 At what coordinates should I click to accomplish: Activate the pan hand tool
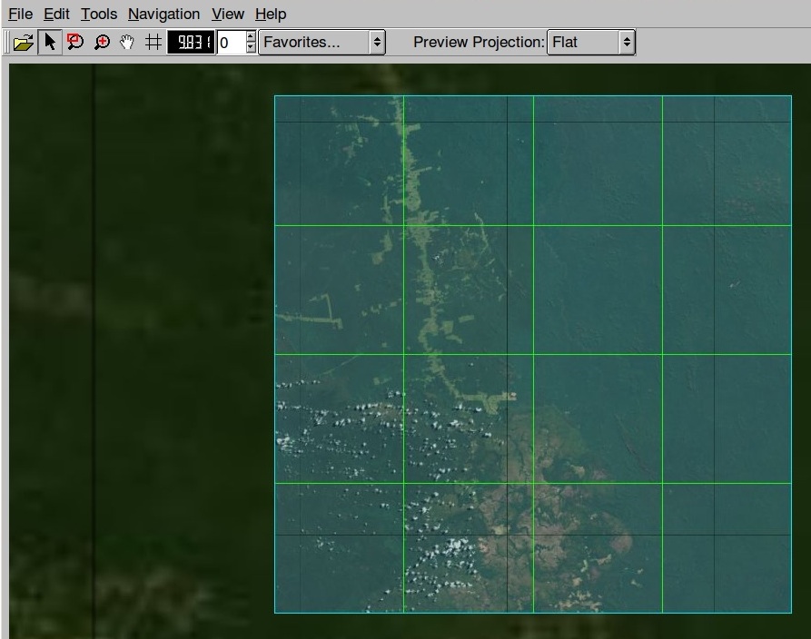127,42
